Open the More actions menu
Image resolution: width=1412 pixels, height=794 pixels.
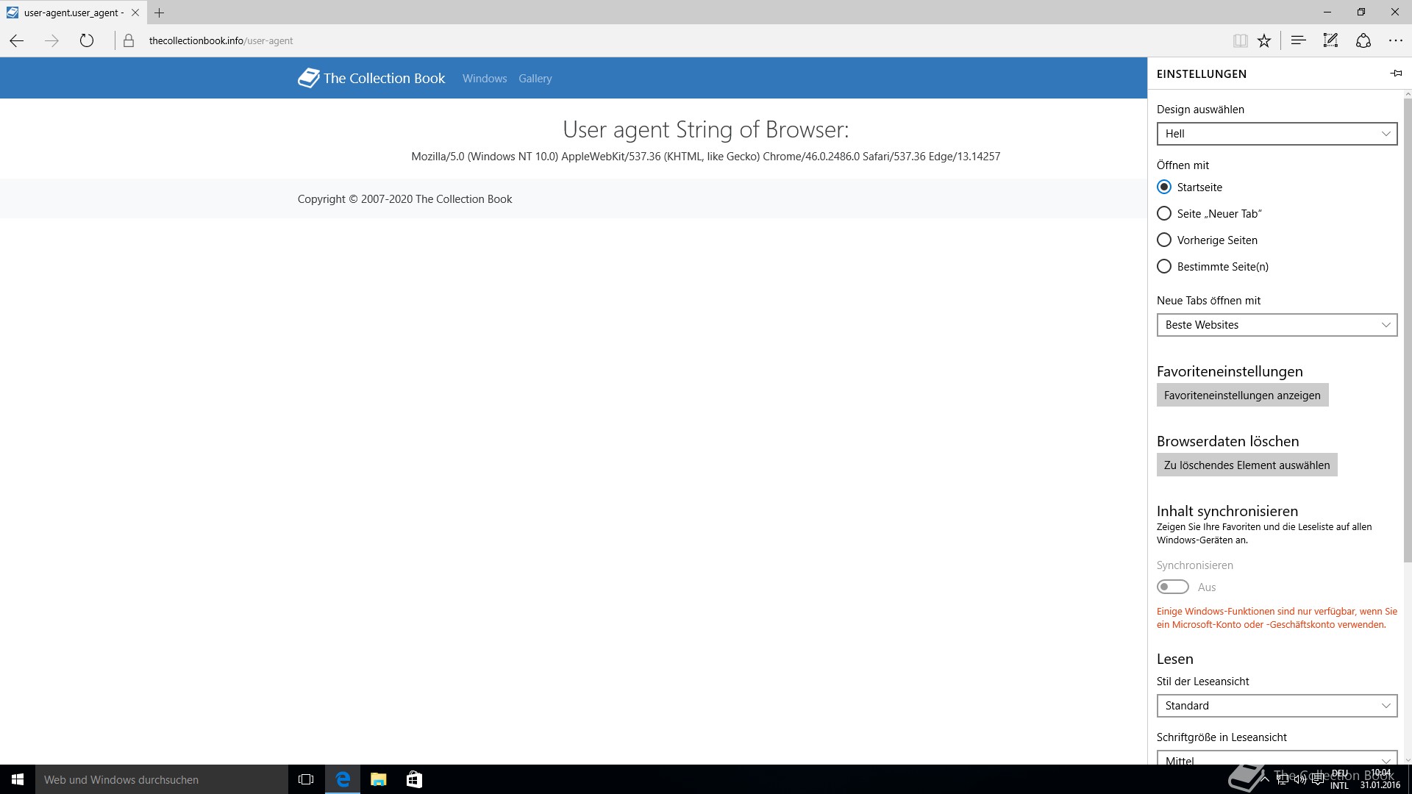click(1396, 40)
